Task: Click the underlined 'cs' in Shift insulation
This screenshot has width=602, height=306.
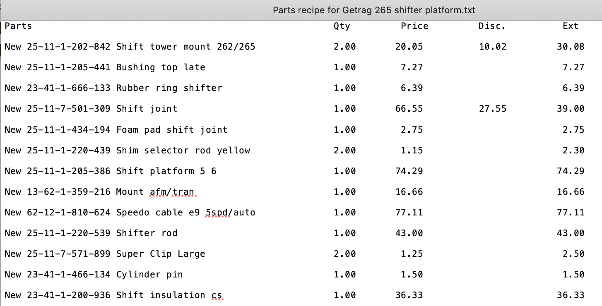Action: pyautogui.click(x=217, y=295)
